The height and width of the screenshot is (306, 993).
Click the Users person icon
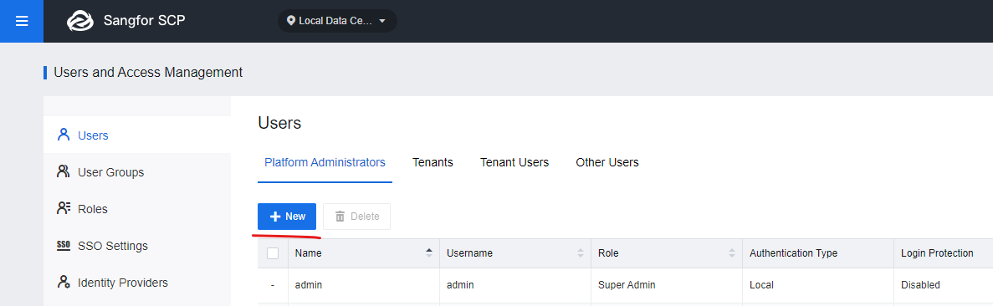pyautogui.click(x=63, y=135)
